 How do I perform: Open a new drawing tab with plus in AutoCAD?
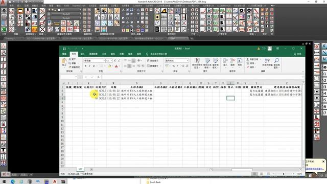[192, 39]
